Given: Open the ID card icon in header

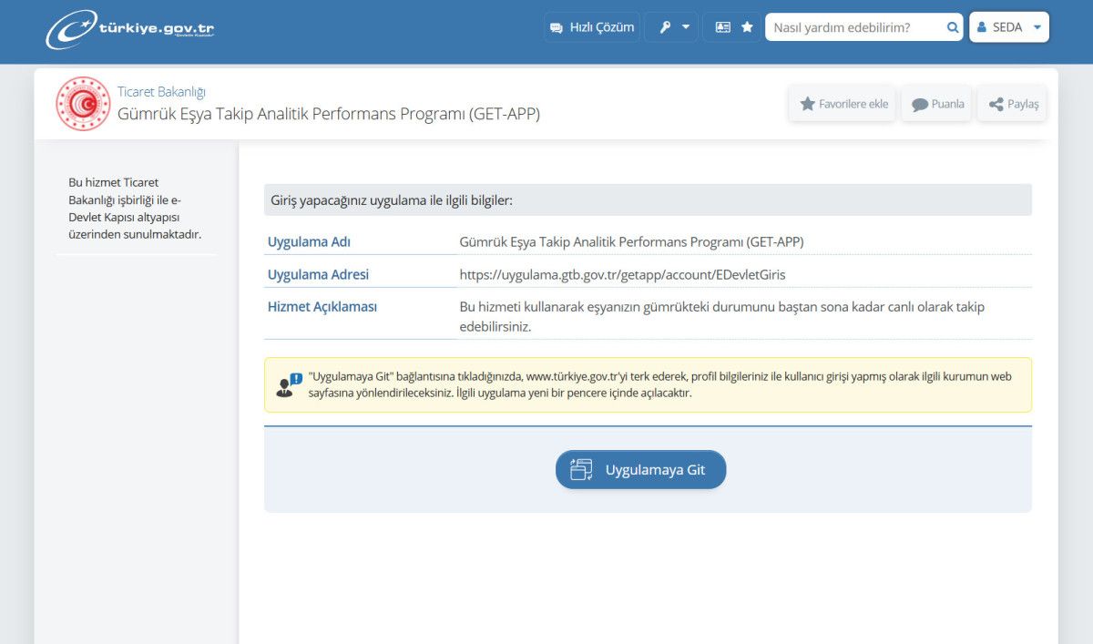Looking at the screenshot, I should [x=723, y=27].
